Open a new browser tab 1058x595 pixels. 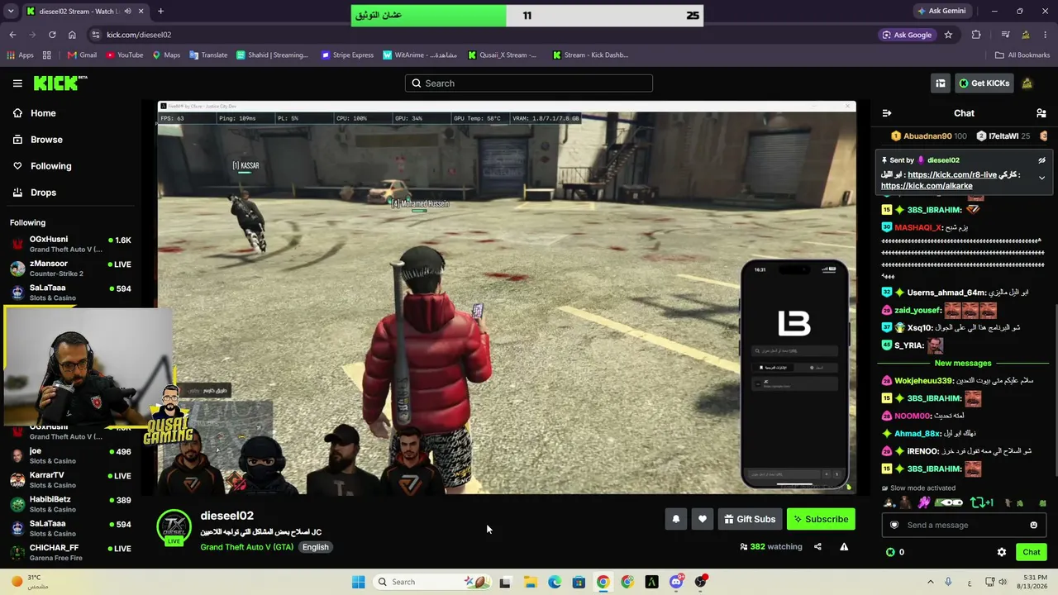160,11
